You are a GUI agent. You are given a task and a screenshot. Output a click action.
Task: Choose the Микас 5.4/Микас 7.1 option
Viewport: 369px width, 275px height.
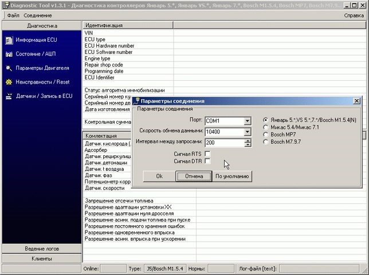tap(265, 127)
